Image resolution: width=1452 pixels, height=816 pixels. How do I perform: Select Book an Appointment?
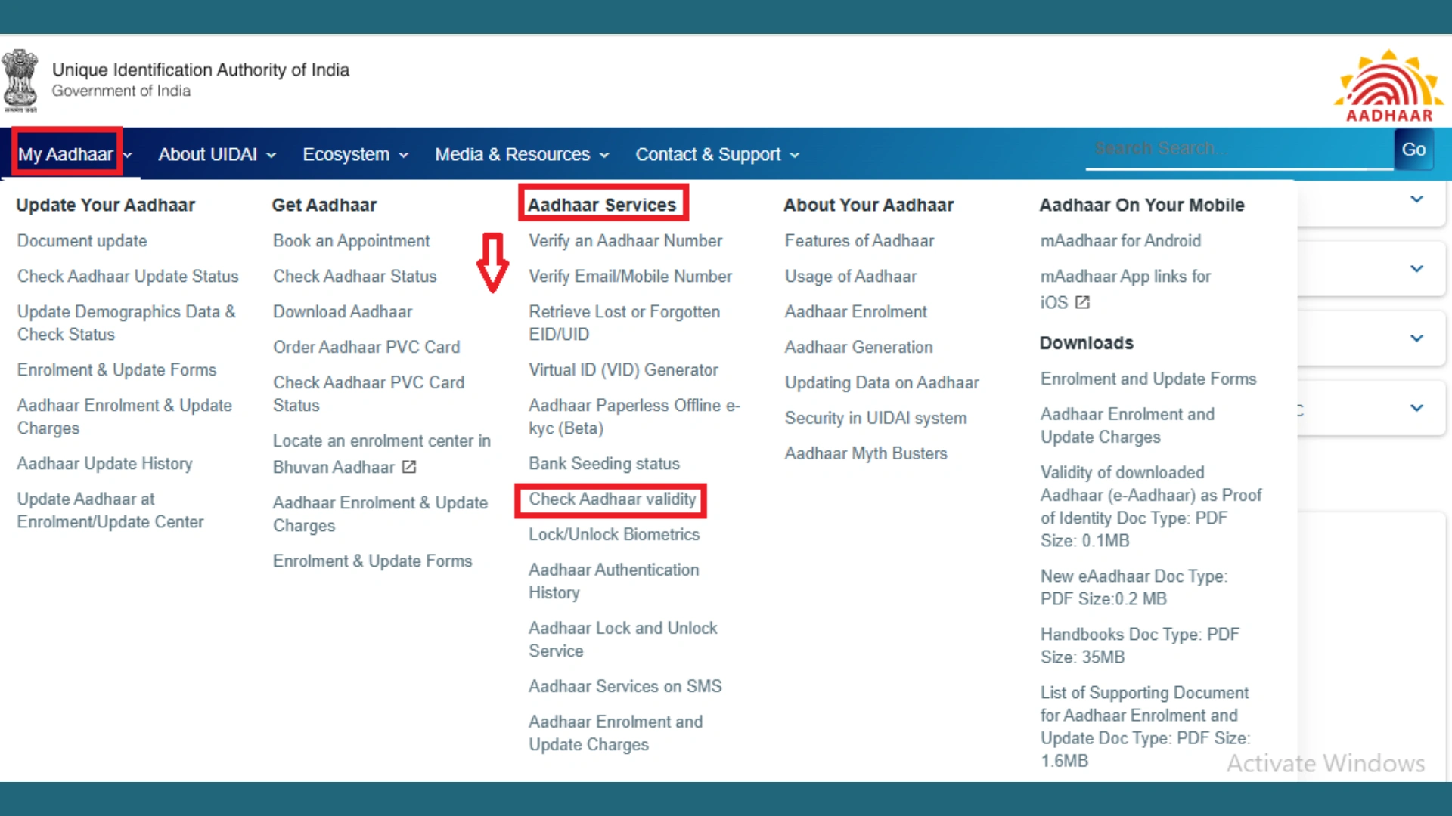click(x=351, y=241)
